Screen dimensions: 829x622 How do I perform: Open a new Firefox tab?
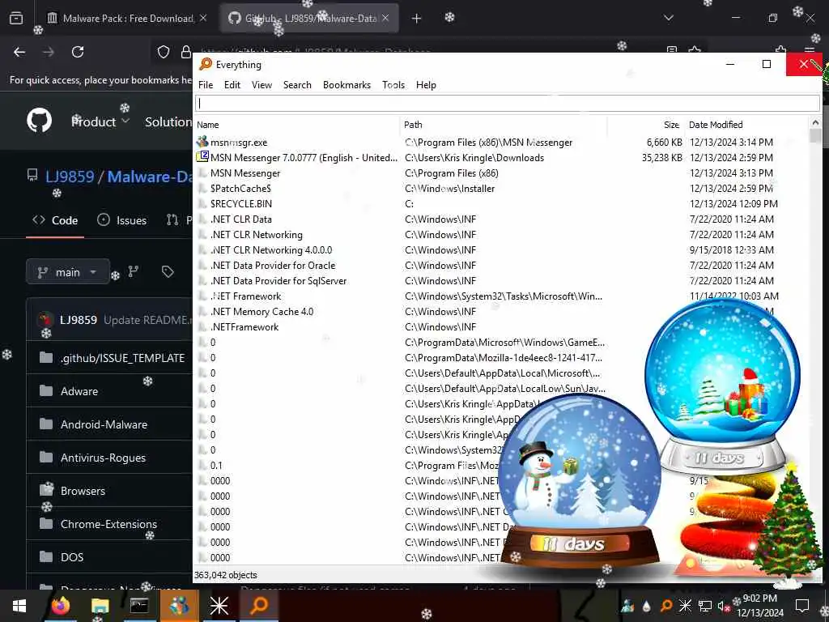point(417,19)
